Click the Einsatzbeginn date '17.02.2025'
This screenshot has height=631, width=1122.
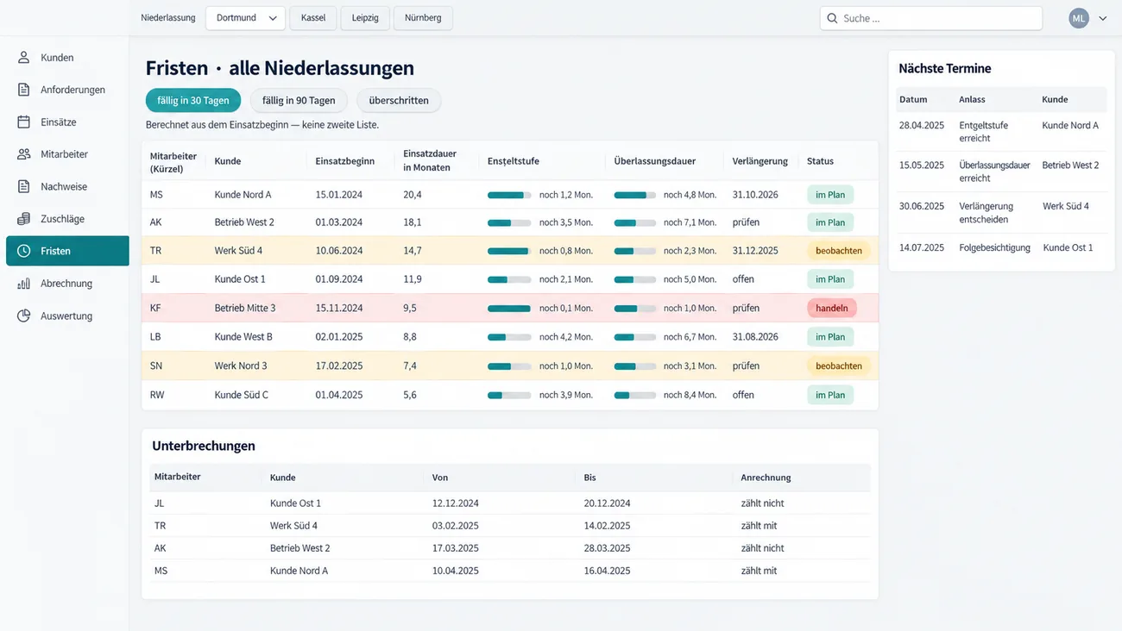[x=339, y=366]
